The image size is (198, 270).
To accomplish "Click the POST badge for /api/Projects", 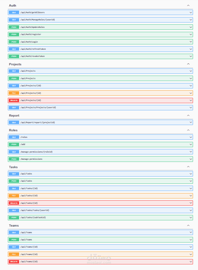I will (x=14, y=78).
